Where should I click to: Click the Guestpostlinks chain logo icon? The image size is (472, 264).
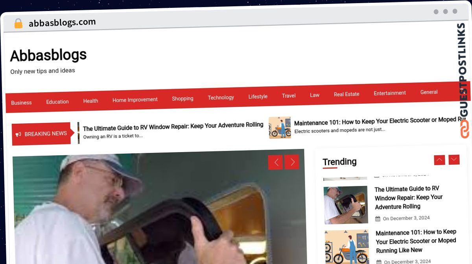coord(465,129)
